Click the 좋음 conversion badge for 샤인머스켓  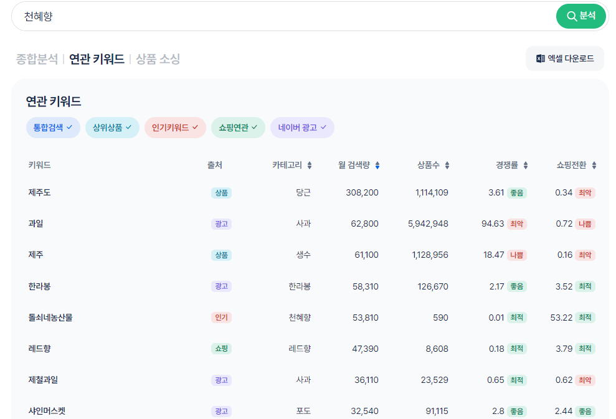[585, 411]
